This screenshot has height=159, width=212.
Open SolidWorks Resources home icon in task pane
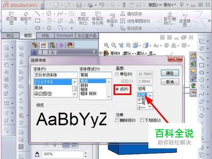pos(193,55)
